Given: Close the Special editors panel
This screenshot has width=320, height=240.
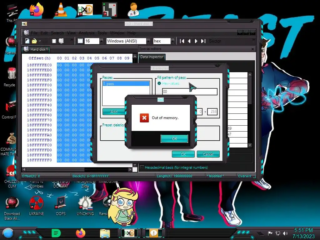Looking at the screenshot, I should pyautogui.click(x=252, y=49).
